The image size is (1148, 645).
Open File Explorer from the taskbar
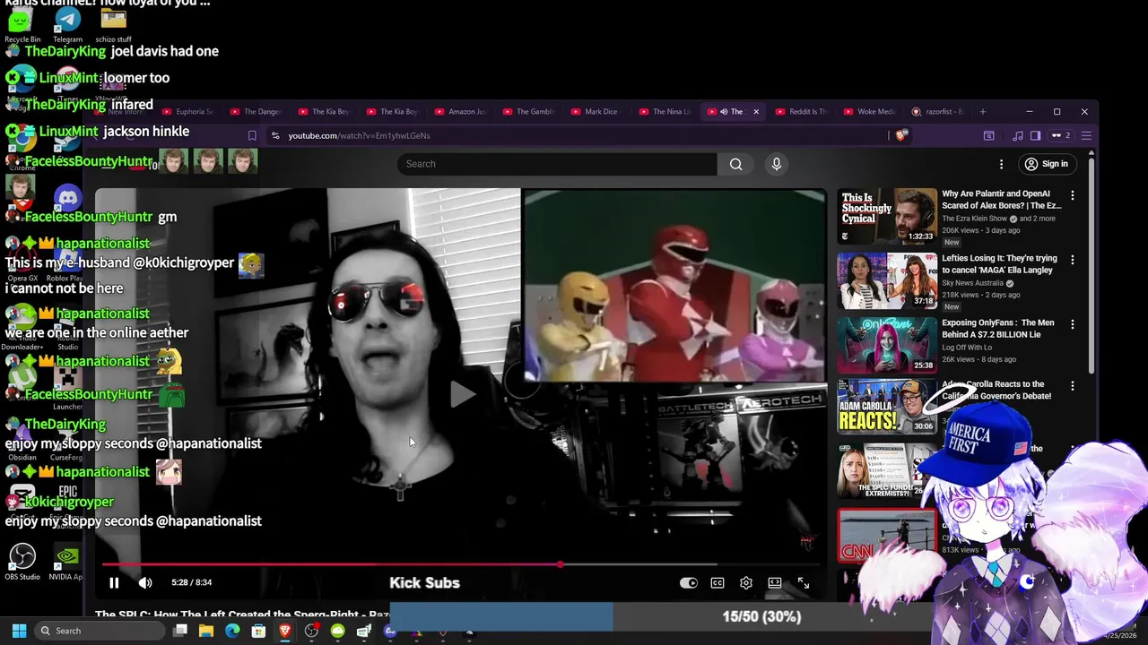(206, 631)
